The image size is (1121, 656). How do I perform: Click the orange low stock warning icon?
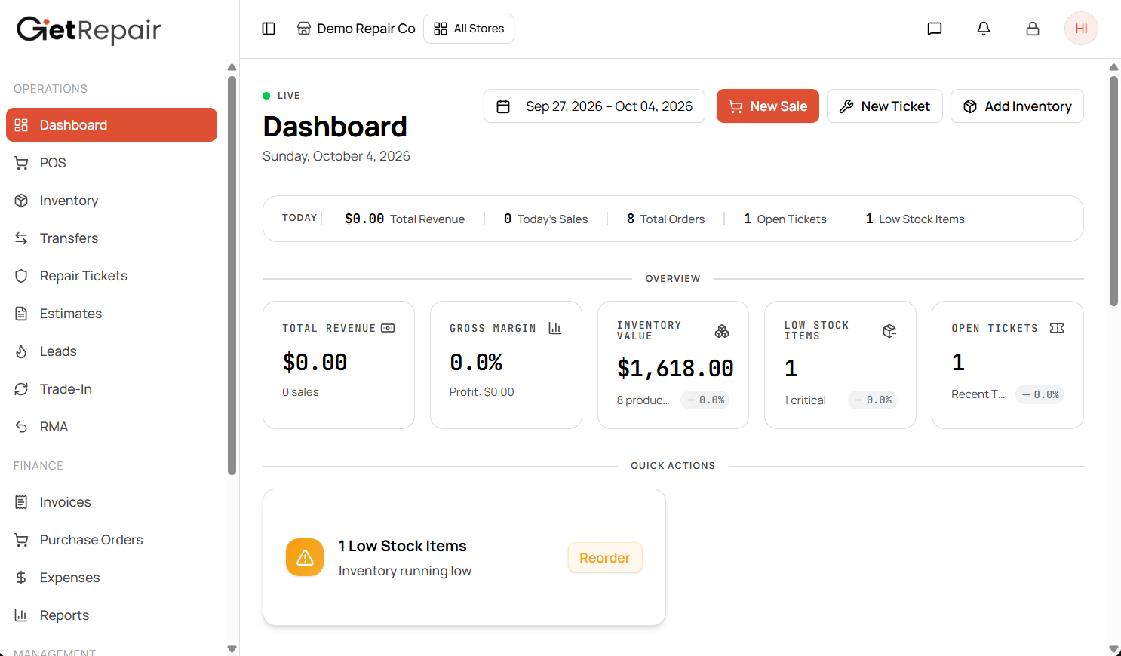click(x=305, y=557)
